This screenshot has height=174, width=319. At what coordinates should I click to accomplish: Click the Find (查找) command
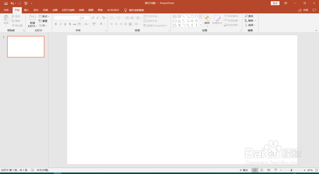click(x=249, y=16)
